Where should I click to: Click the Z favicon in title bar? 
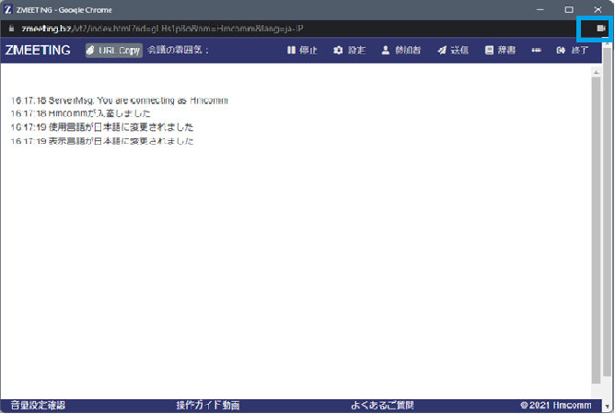[x=8, y=9]
